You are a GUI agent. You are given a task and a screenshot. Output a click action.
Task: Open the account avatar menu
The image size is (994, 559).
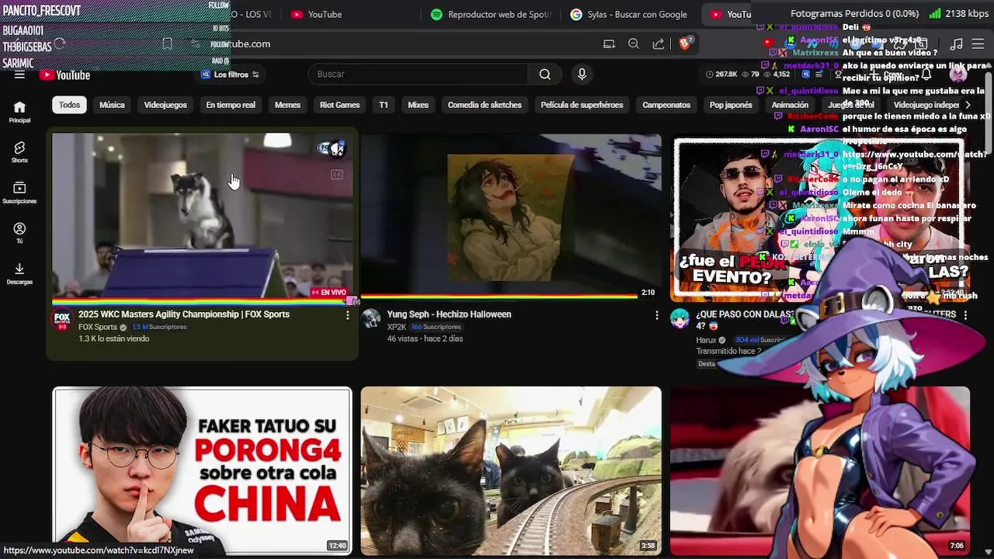(958, 75)
